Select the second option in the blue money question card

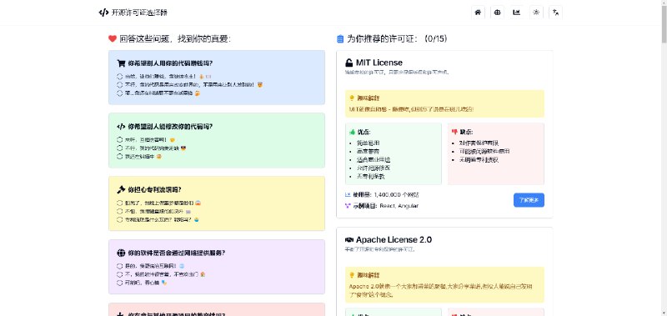click(119, 85)
